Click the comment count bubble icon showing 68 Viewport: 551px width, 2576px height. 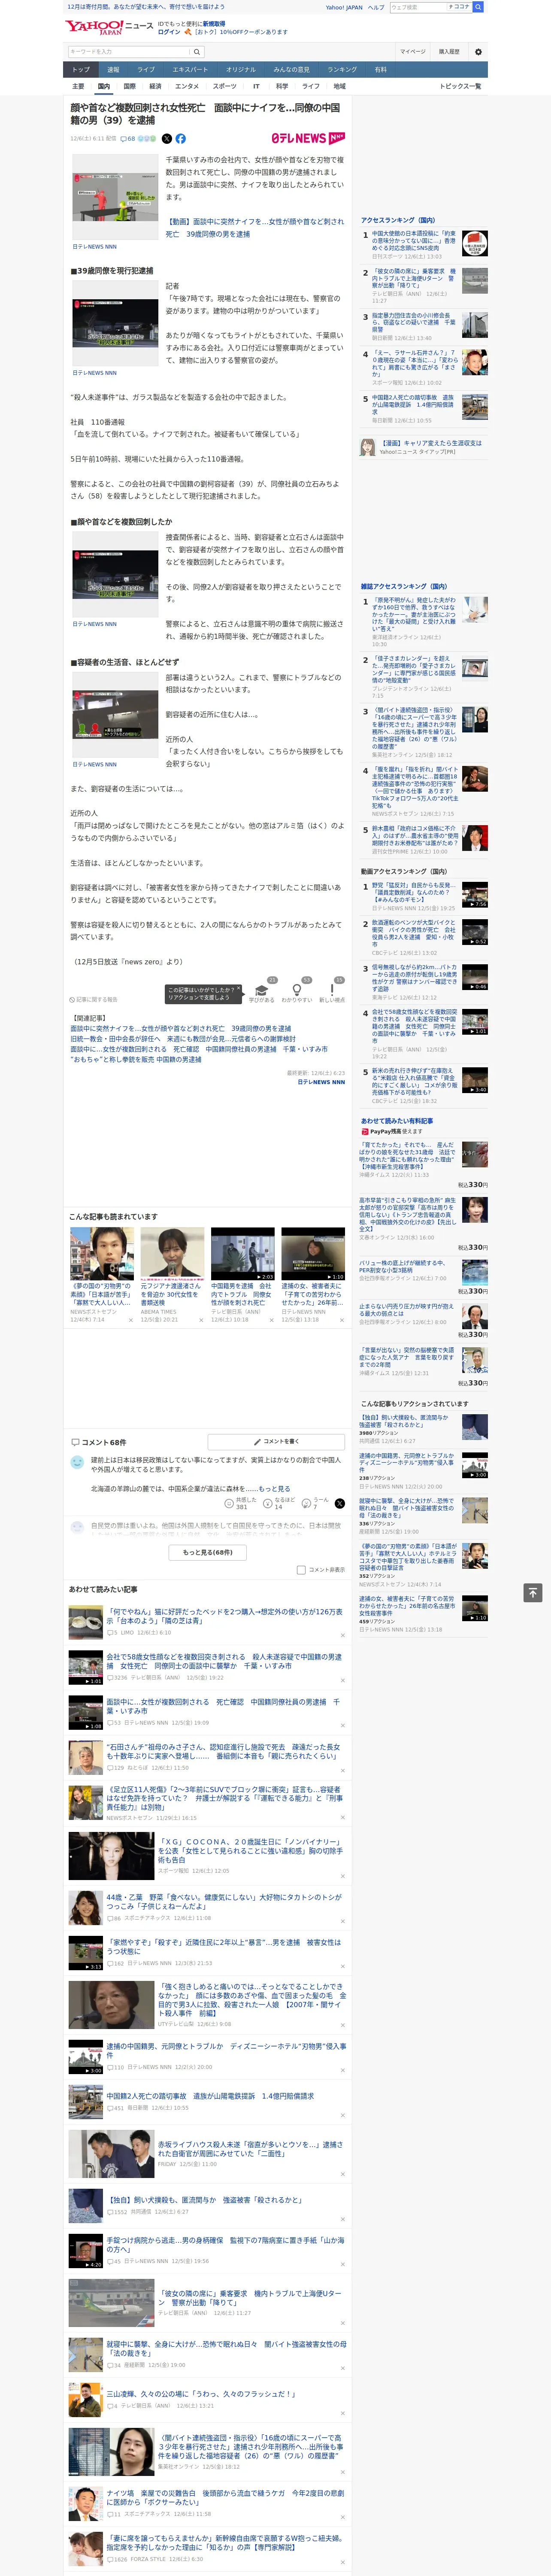pyautogui.click(x=127, y=139)
